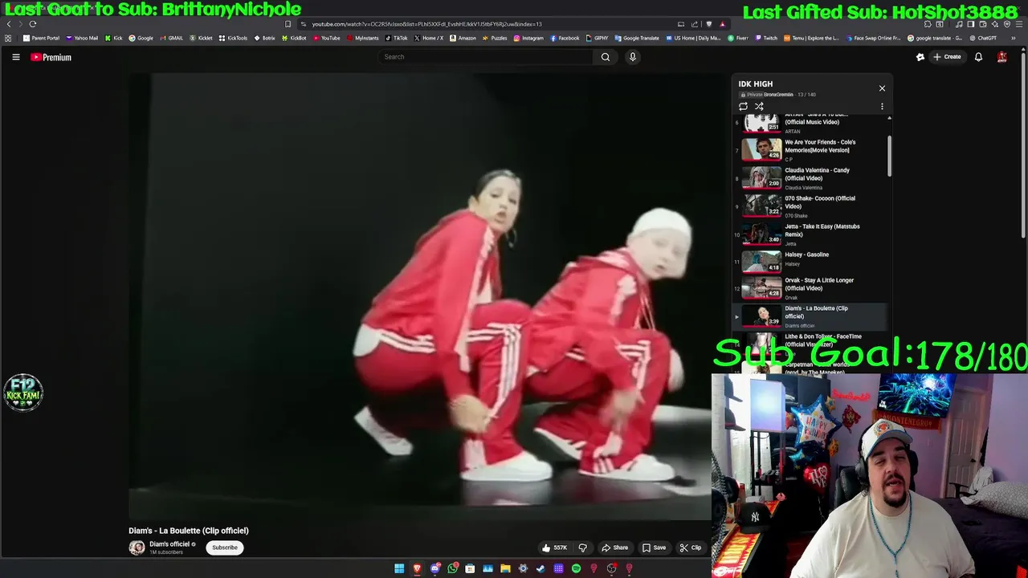Go back in browser history
The image size is (1028, 578).
9,24
